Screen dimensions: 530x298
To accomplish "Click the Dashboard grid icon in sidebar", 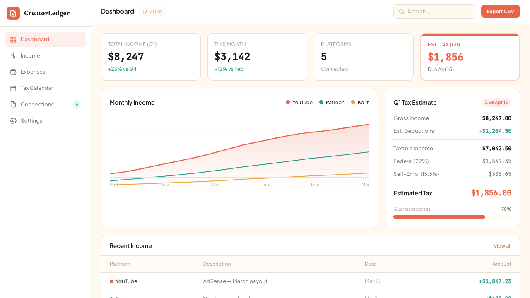I will point(13,40).
